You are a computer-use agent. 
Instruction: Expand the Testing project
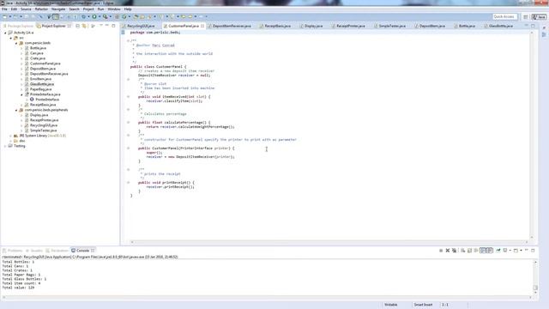5,146
